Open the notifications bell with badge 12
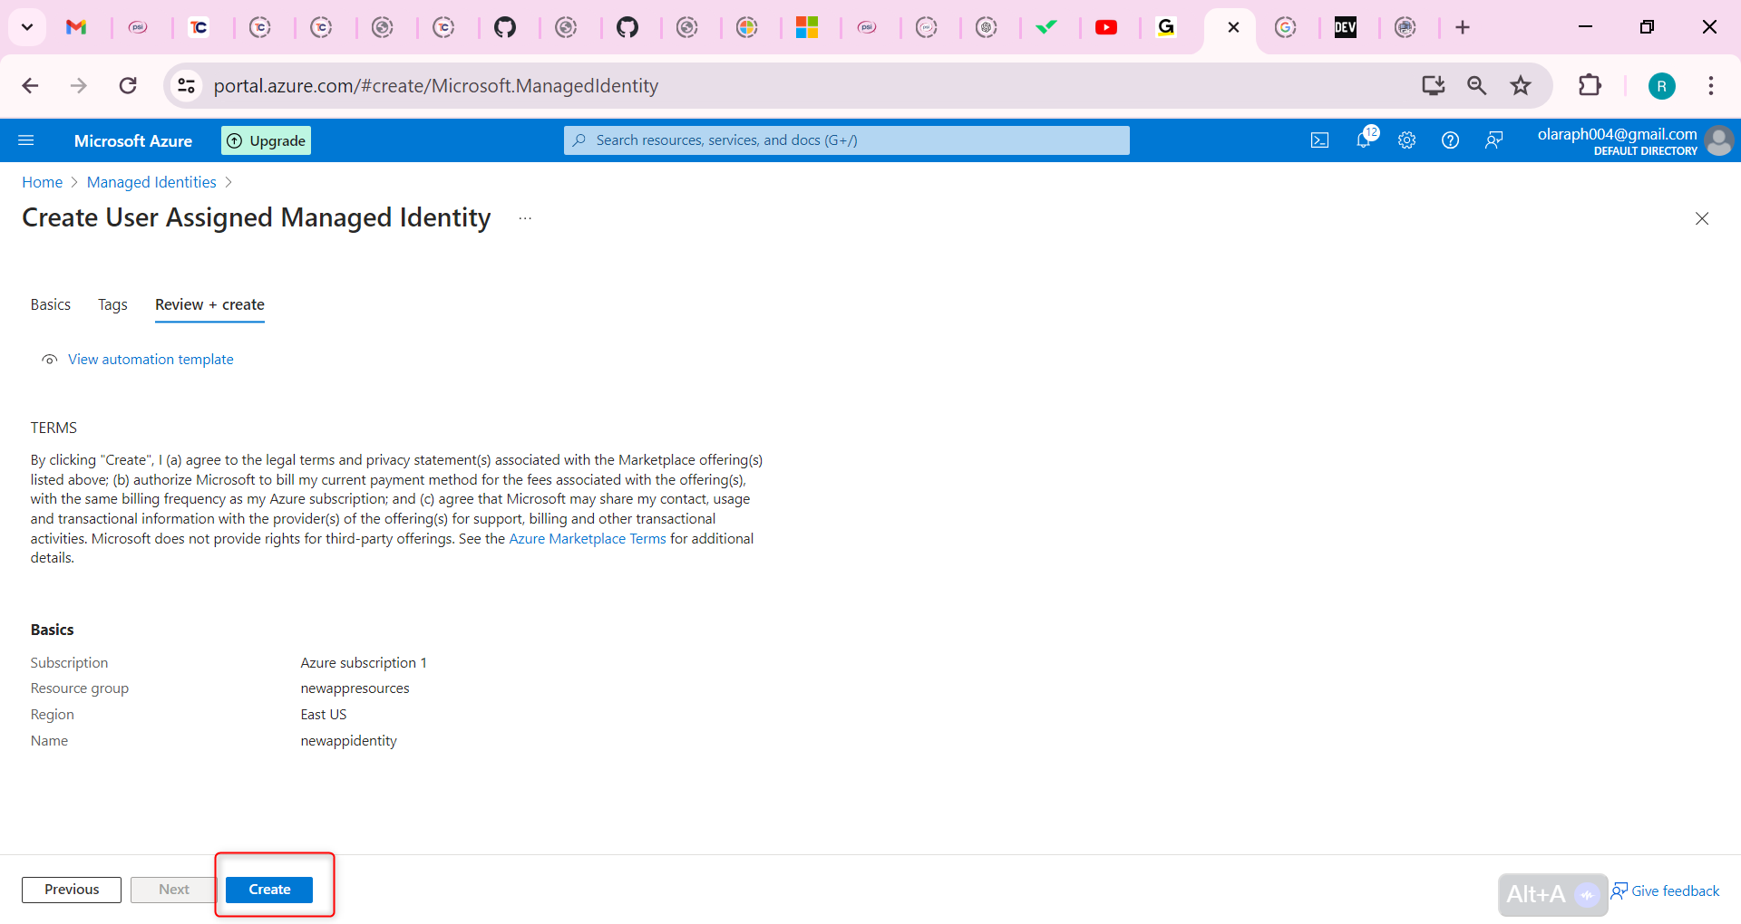1741x924 pixels. click(x=1364, y=140)
